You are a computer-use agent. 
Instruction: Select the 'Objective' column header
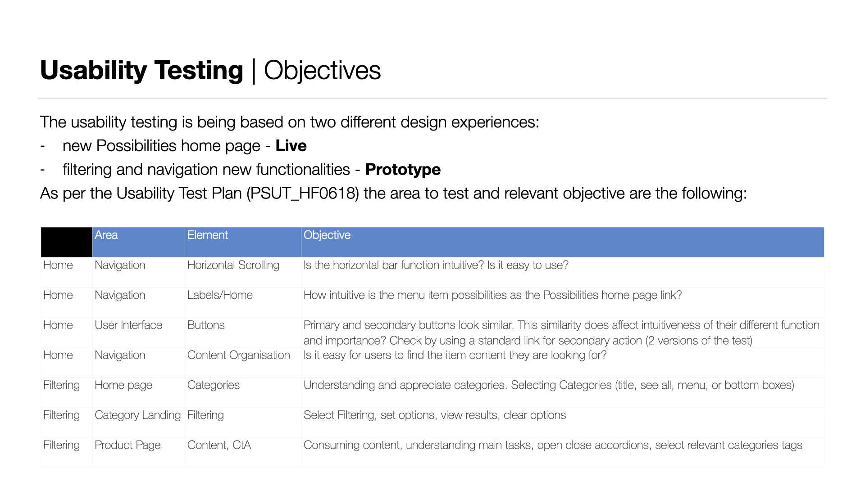click(327, 235)
